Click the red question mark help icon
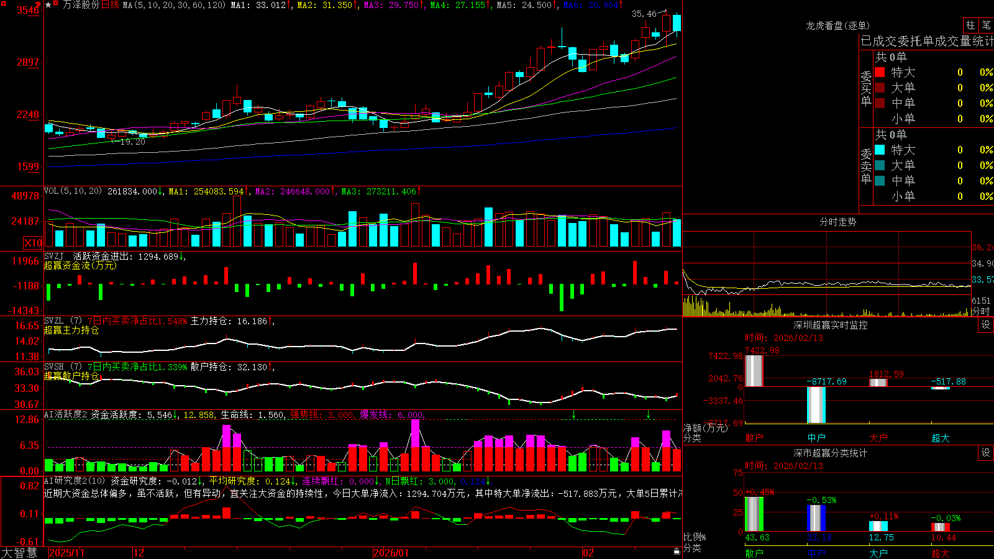The width and height of the screenshot is (994, 559). (x=39, y=5)
